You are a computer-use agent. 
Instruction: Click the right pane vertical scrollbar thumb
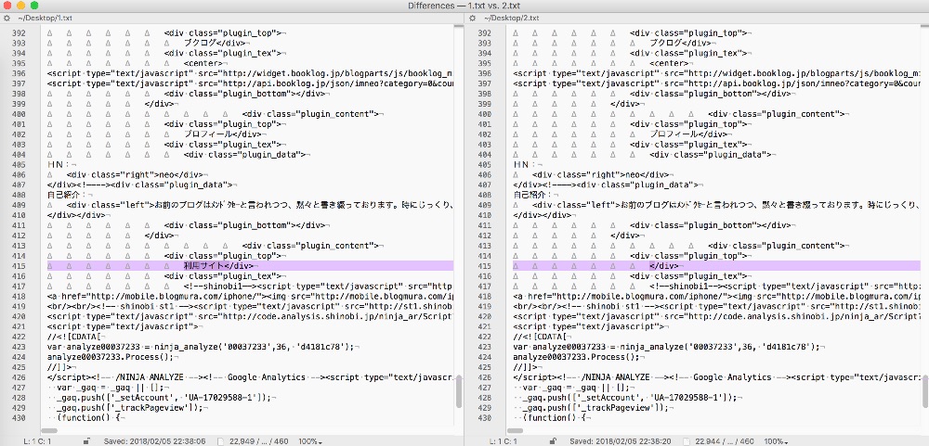925,391
